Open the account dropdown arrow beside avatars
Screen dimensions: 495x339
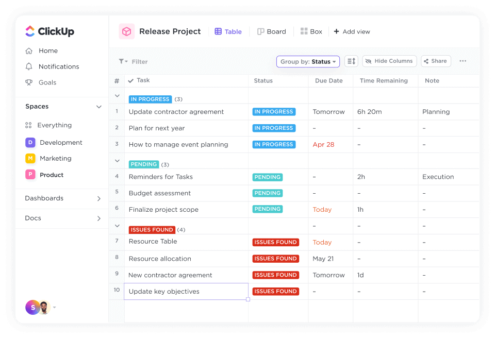(54, 307)
